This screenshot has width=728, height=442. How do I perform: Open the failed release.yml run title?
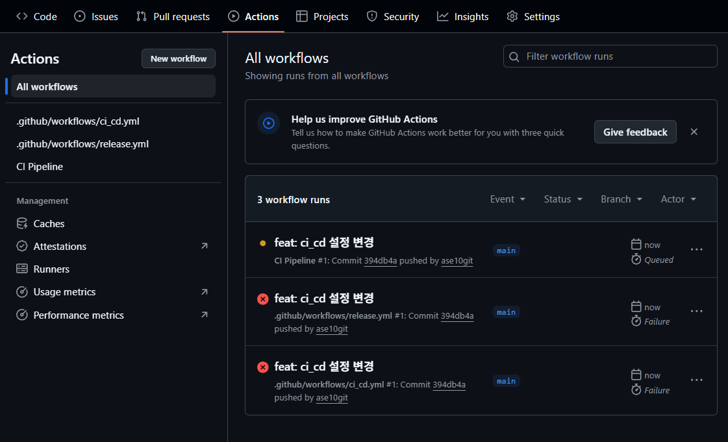pos(323,298)
